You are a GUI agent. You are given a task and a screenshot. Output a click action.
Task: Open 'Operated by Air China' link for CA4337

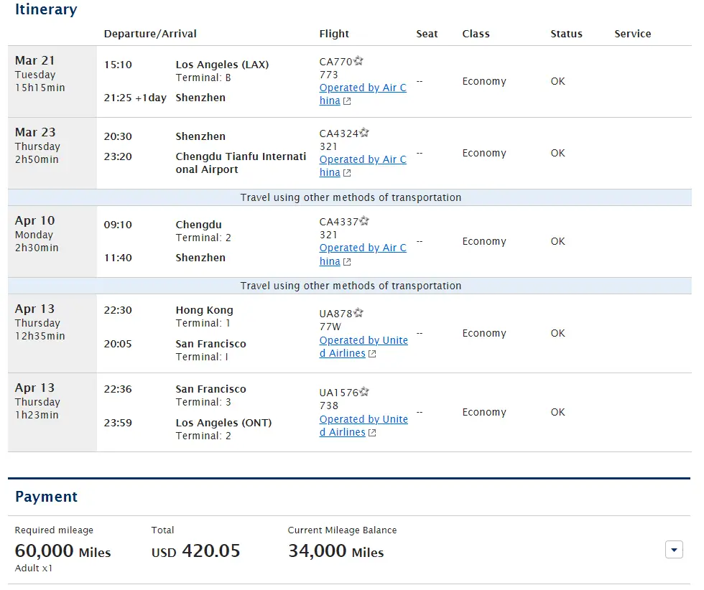coord(363,254)
